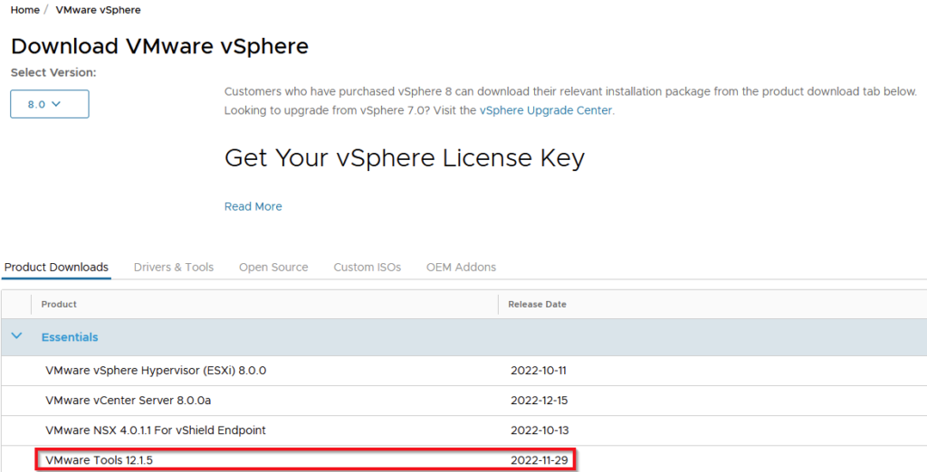The image size is (927, 472).
Task: Click the Get Your vSphere License Key heading
Action: point(405,157)
